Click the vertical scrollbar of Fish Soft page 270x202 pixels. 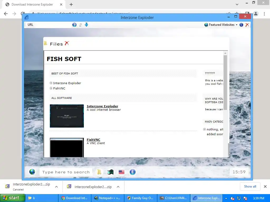[x=225, y=82]
